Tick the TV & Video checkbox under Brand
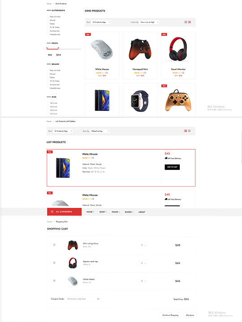This screenshot has height=322, width=242. point(48,81)
